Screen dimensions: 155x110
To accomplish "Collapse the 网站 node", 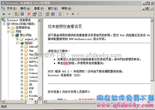I will 8,31.
